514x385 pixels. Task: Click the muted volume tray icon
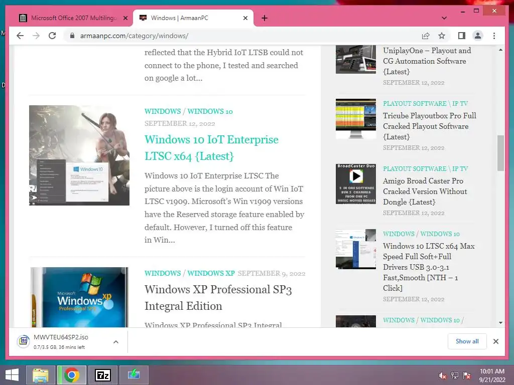pos(442,375)
